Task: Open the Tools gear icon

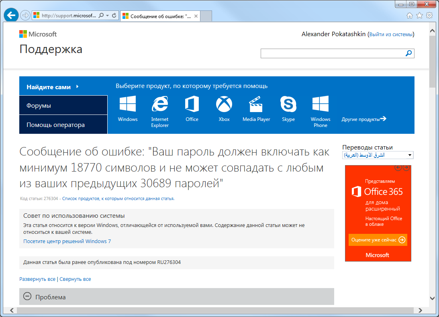Action: point(429,15)
